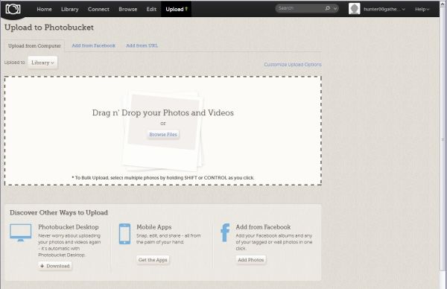The width and height of the screenshot is (447, 289).
Task: Click the Add from Facebook heading in Discover section
Action: click(x=263, y=227)
